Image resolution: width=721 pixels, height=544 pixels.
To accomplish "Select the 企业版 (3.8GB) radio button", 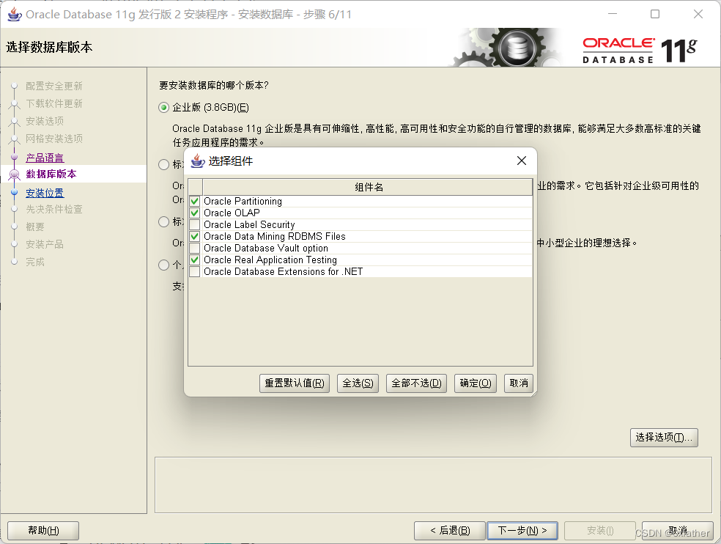I will [x=163, y=108].
